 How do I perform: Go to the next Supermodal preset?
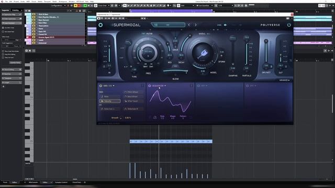(x=195, y=25)
